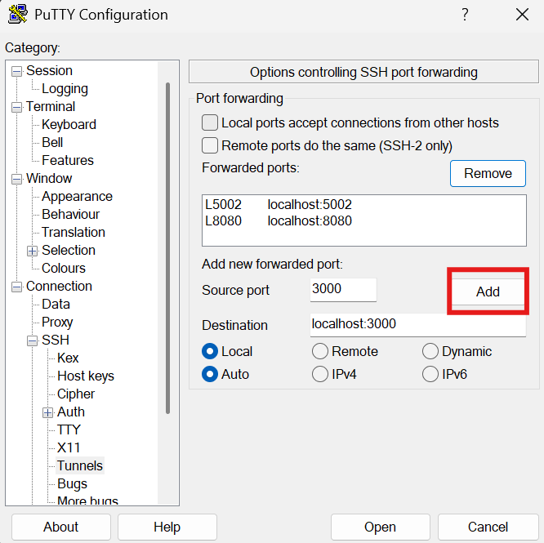The image size is (544, 543).
Task: Click the Open button
Action: 381,527
